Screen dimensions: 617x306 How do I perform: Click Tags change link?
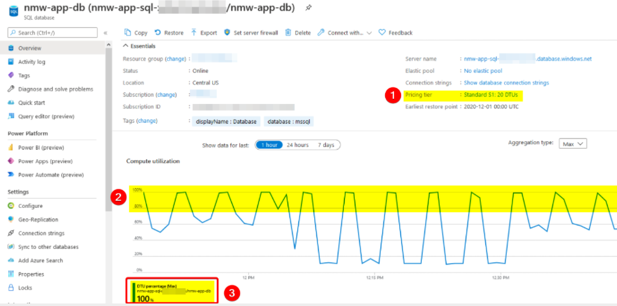[x=147, y=121]
